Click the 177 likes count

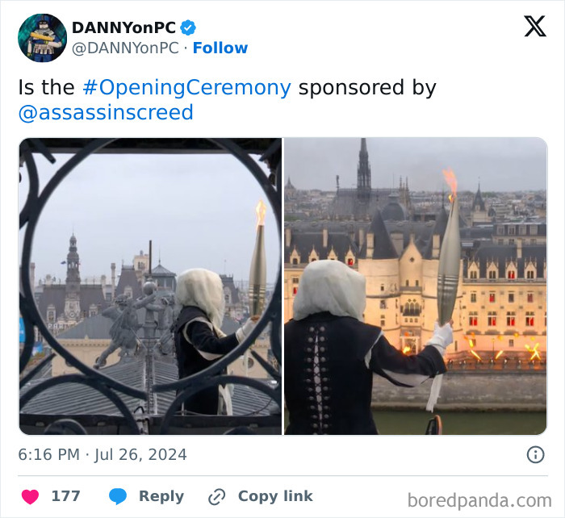point(65,496)
